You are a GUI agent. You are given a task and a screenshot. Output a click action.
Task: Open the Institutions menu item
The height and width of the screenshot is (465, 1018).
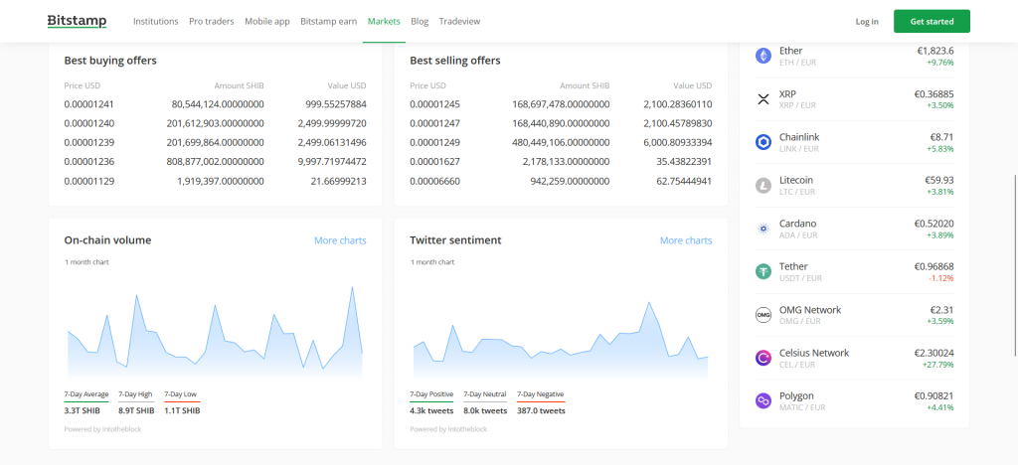(156, 22)
